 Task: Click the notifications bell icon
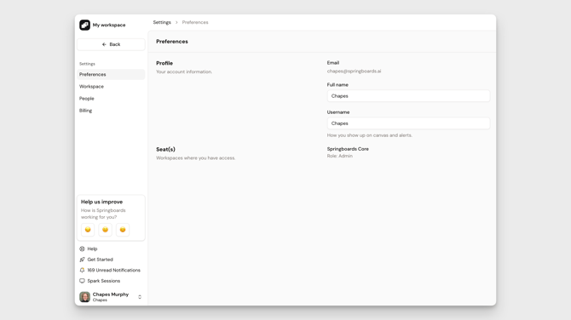tap(82, 270)
